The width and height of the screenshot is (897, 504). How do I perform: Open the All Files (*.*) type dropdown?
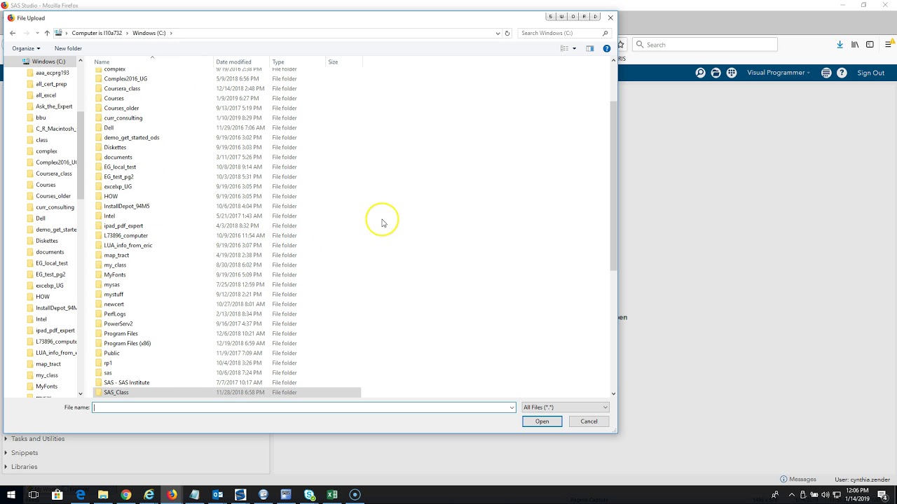(x=565, y=407)
